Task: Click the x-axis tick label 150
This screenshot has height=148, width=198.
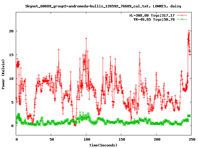Action: pos(122,139)
